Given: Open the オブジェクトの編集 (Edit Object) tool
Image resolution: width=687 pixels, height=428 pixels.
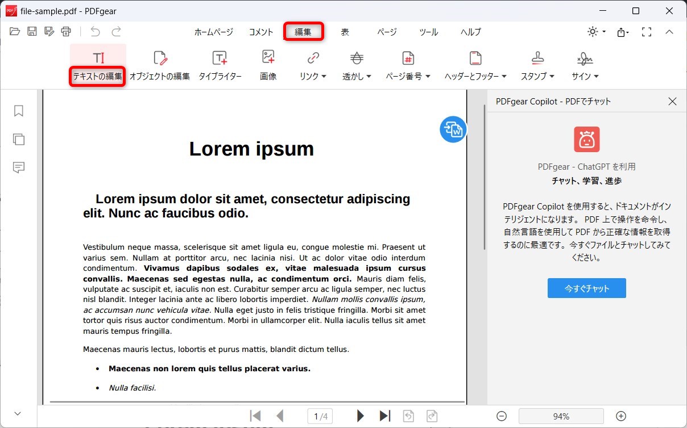Looking at the screenshot, I should [x=159, y=64].
